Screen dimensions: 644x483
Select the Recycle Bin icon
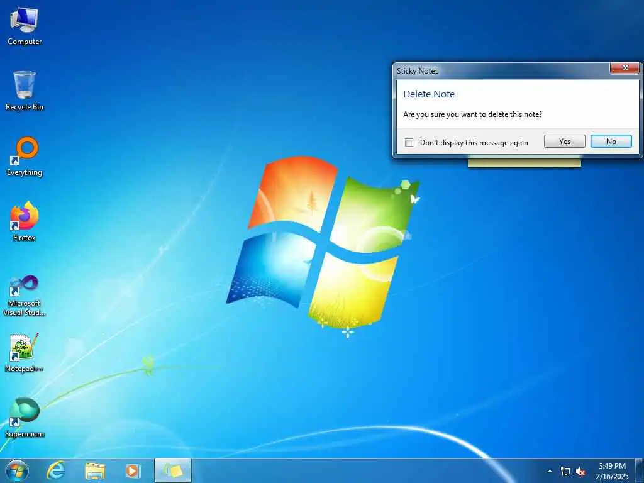click(25, 91)
